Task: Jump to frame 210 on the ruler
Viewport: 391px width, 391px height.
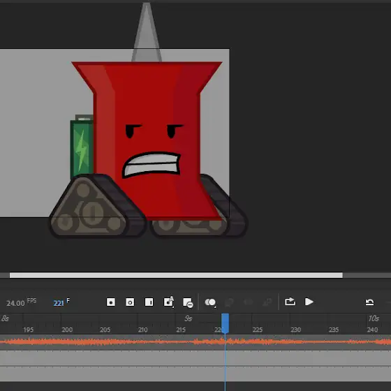Action: [143, 330]
